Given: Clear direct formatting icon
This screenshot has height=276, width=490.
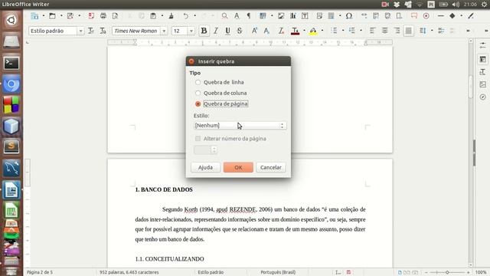Looking at the screenshot, I should click(x=281, y=31).
